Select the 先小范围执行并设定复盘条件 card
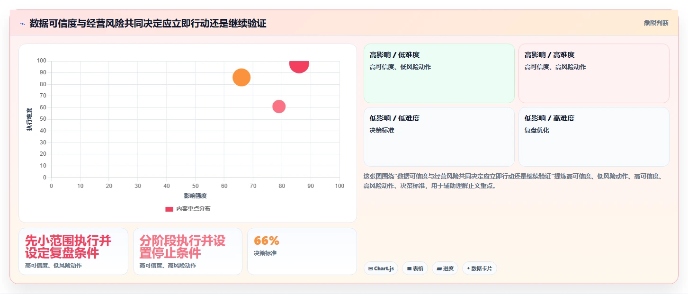The height and width of the screenshot is (294, 688). (73, 251)
